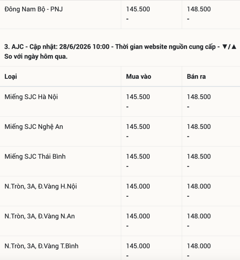Click the down/up triangle symbols in heading
This screenshot has width=240, height=260.
[229, 47]
